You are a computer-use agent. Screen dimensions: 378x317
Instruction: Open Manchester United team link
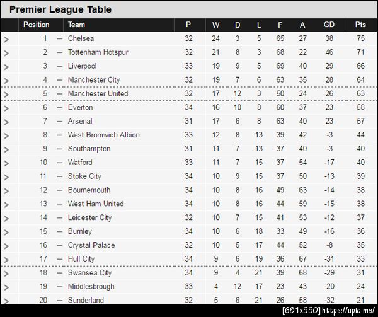tap(98, 94)
